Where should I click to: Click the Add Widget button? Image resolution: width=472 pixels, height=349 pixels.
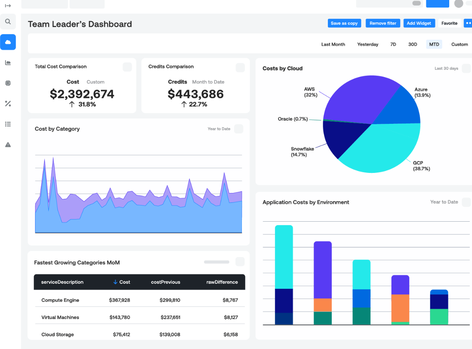[x=419, y=23]
